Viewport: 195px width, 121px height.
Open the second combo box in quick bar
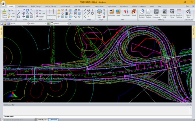[37, 23]
